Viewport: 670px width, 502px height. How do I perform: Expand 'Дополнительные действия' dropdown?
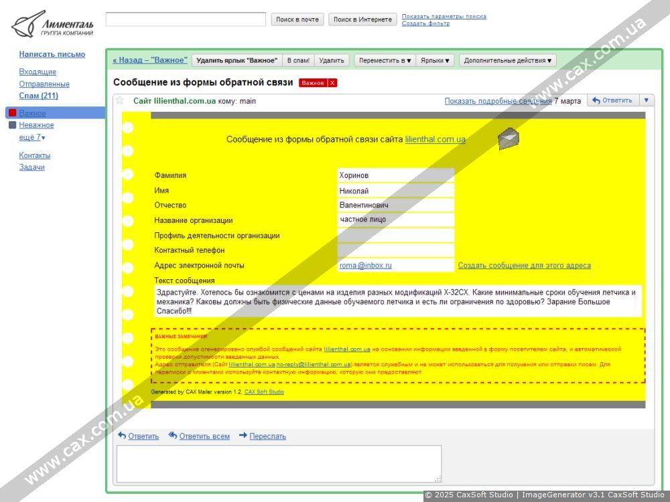point(507,60)
